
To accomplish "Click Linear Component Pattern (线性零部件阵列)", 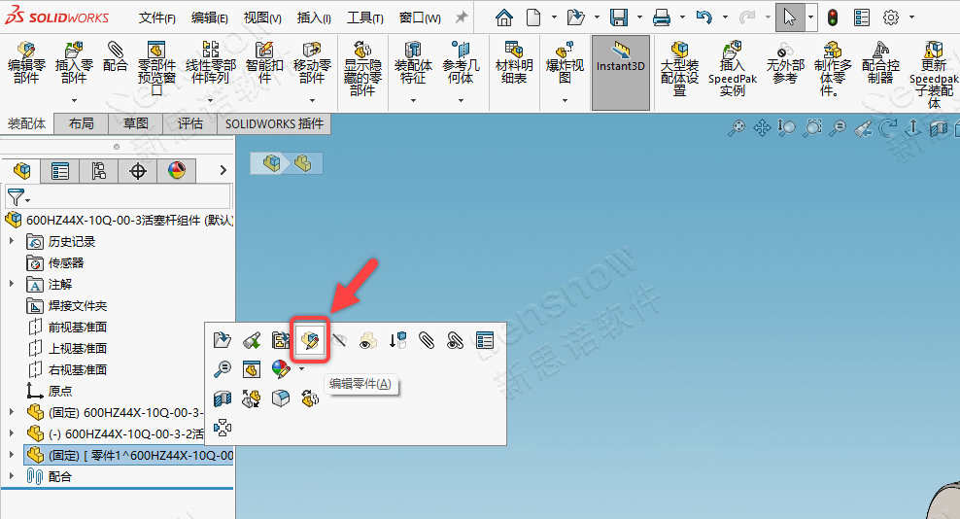I will click(211, 62).
